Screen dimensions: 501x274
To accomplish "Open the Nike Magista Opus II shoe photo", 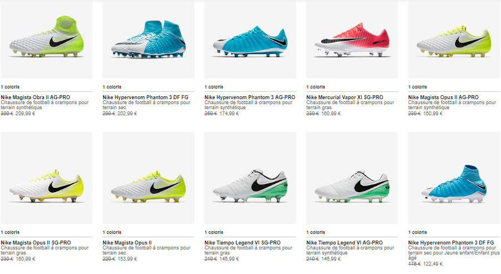I will point(148,178).
